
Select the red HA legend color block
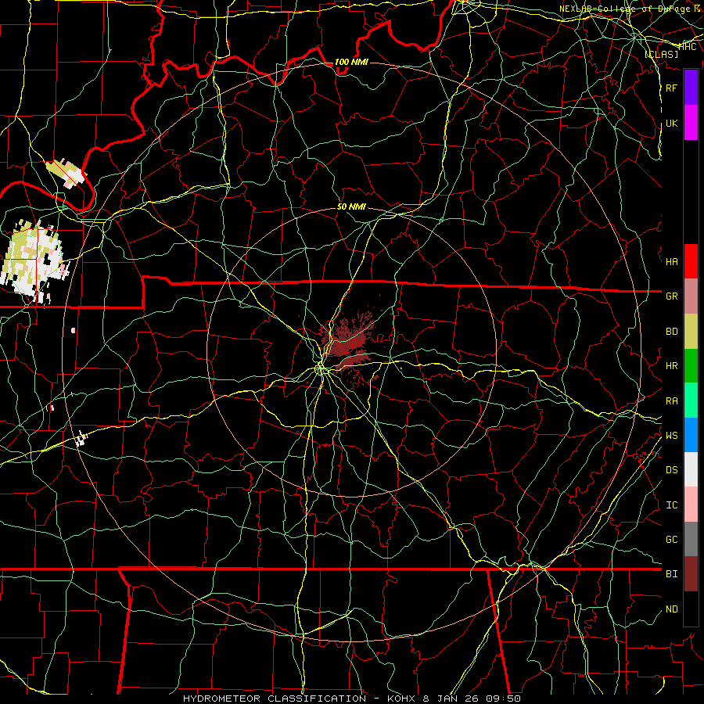[691, 261]
